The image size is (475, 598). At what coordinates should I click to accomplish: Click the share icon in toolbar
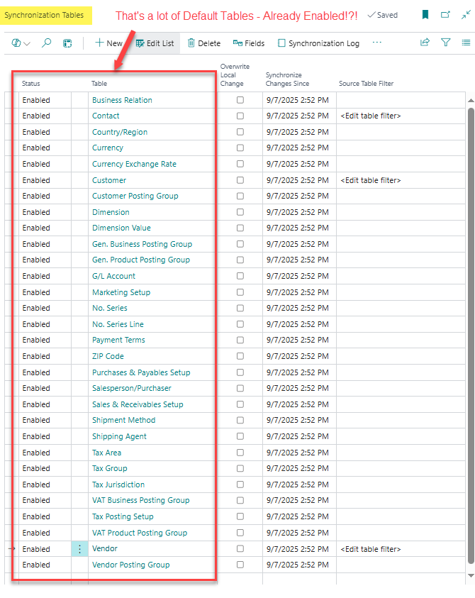[425, 43]
